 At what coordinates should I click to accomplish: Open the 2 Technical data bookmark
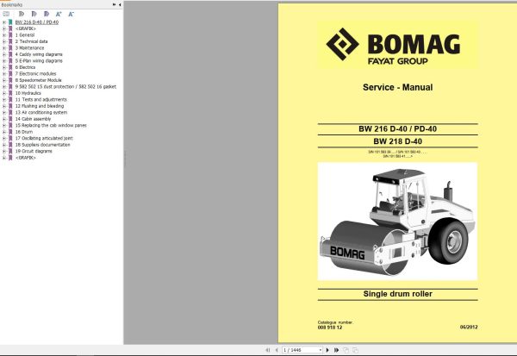click(31, 41)
